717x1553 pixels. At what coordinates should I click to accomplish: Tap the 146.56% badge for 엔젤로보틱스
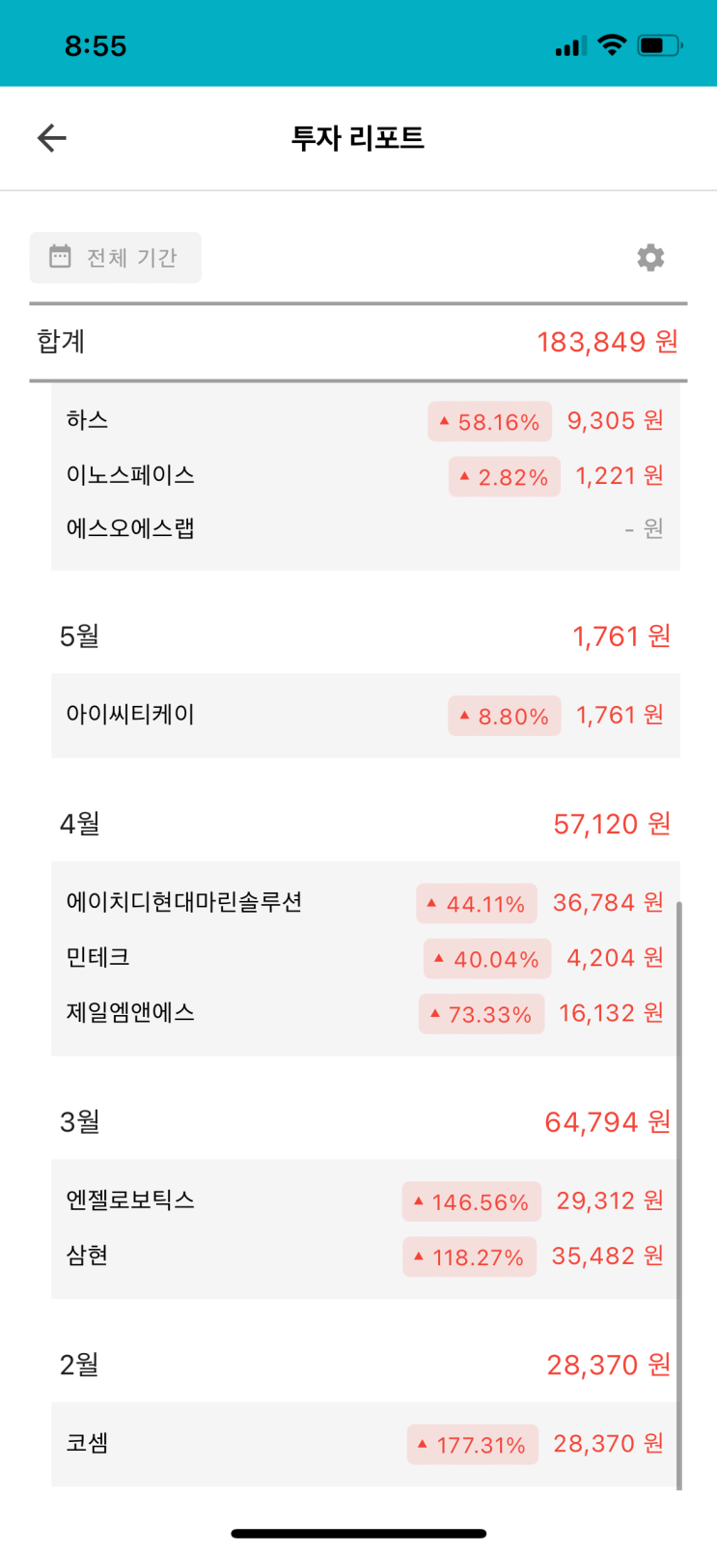click(x=471, y=1202)
